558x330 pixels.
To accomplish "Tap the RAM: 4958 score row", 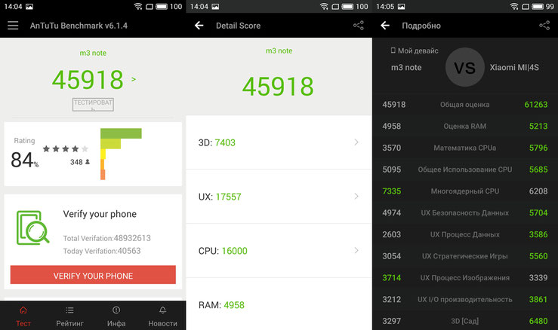I will (279, 304).
